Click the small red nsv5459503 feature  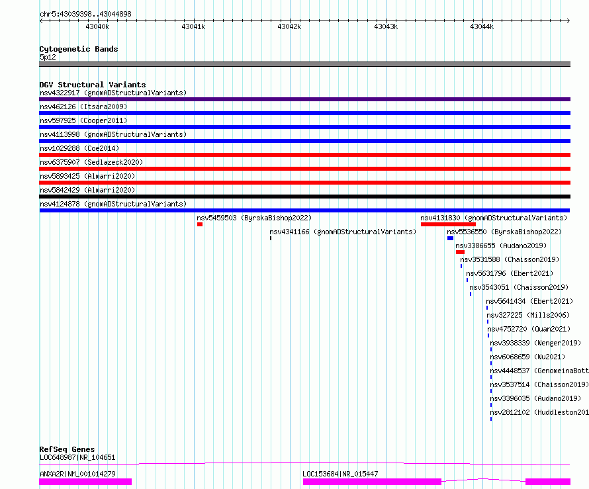tap(200, 224)
